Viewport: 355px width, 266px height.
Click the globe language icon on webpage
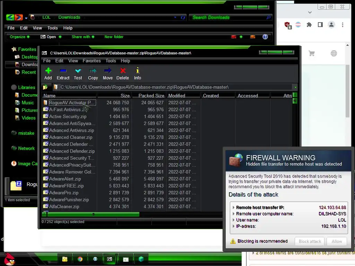[334, 53]
